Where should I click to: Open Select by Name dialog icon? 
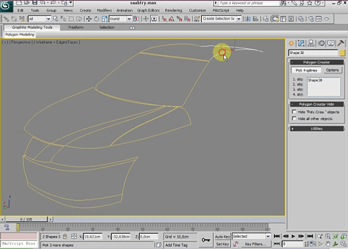coord(63,19)
